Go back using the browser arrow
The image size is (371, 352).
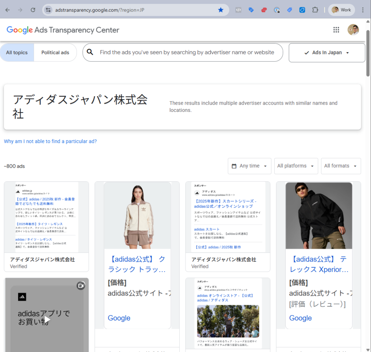pyautogui.click(x=8, y=10)
